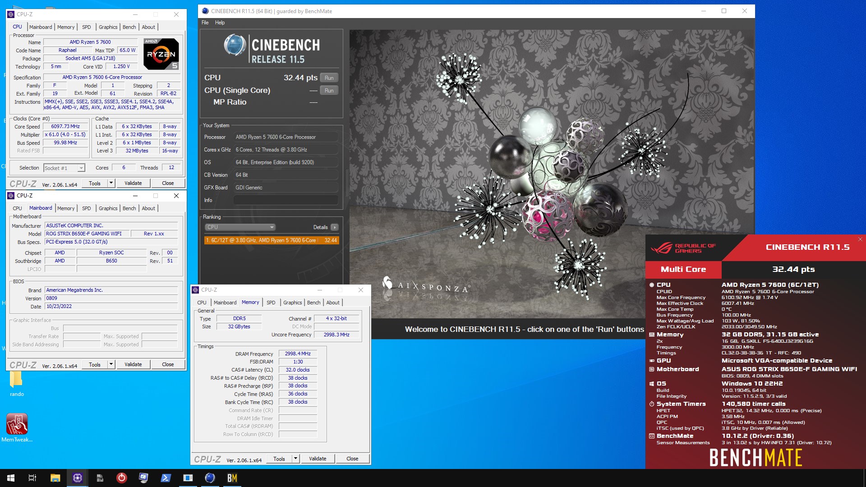Click the Processor field in Cinebench Your System
Viewport: 866px width, 487px height.
click(286, 137)
